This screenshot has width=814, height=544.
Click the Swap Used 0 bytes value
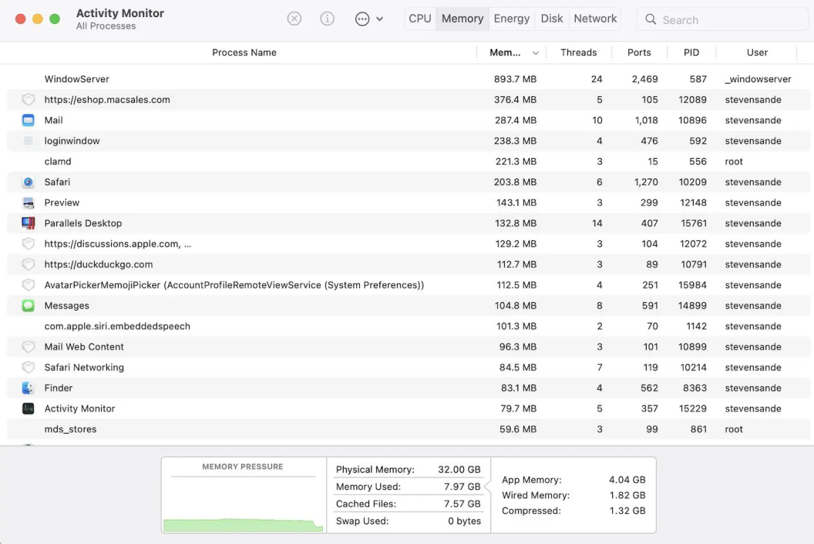coord(464,521)
